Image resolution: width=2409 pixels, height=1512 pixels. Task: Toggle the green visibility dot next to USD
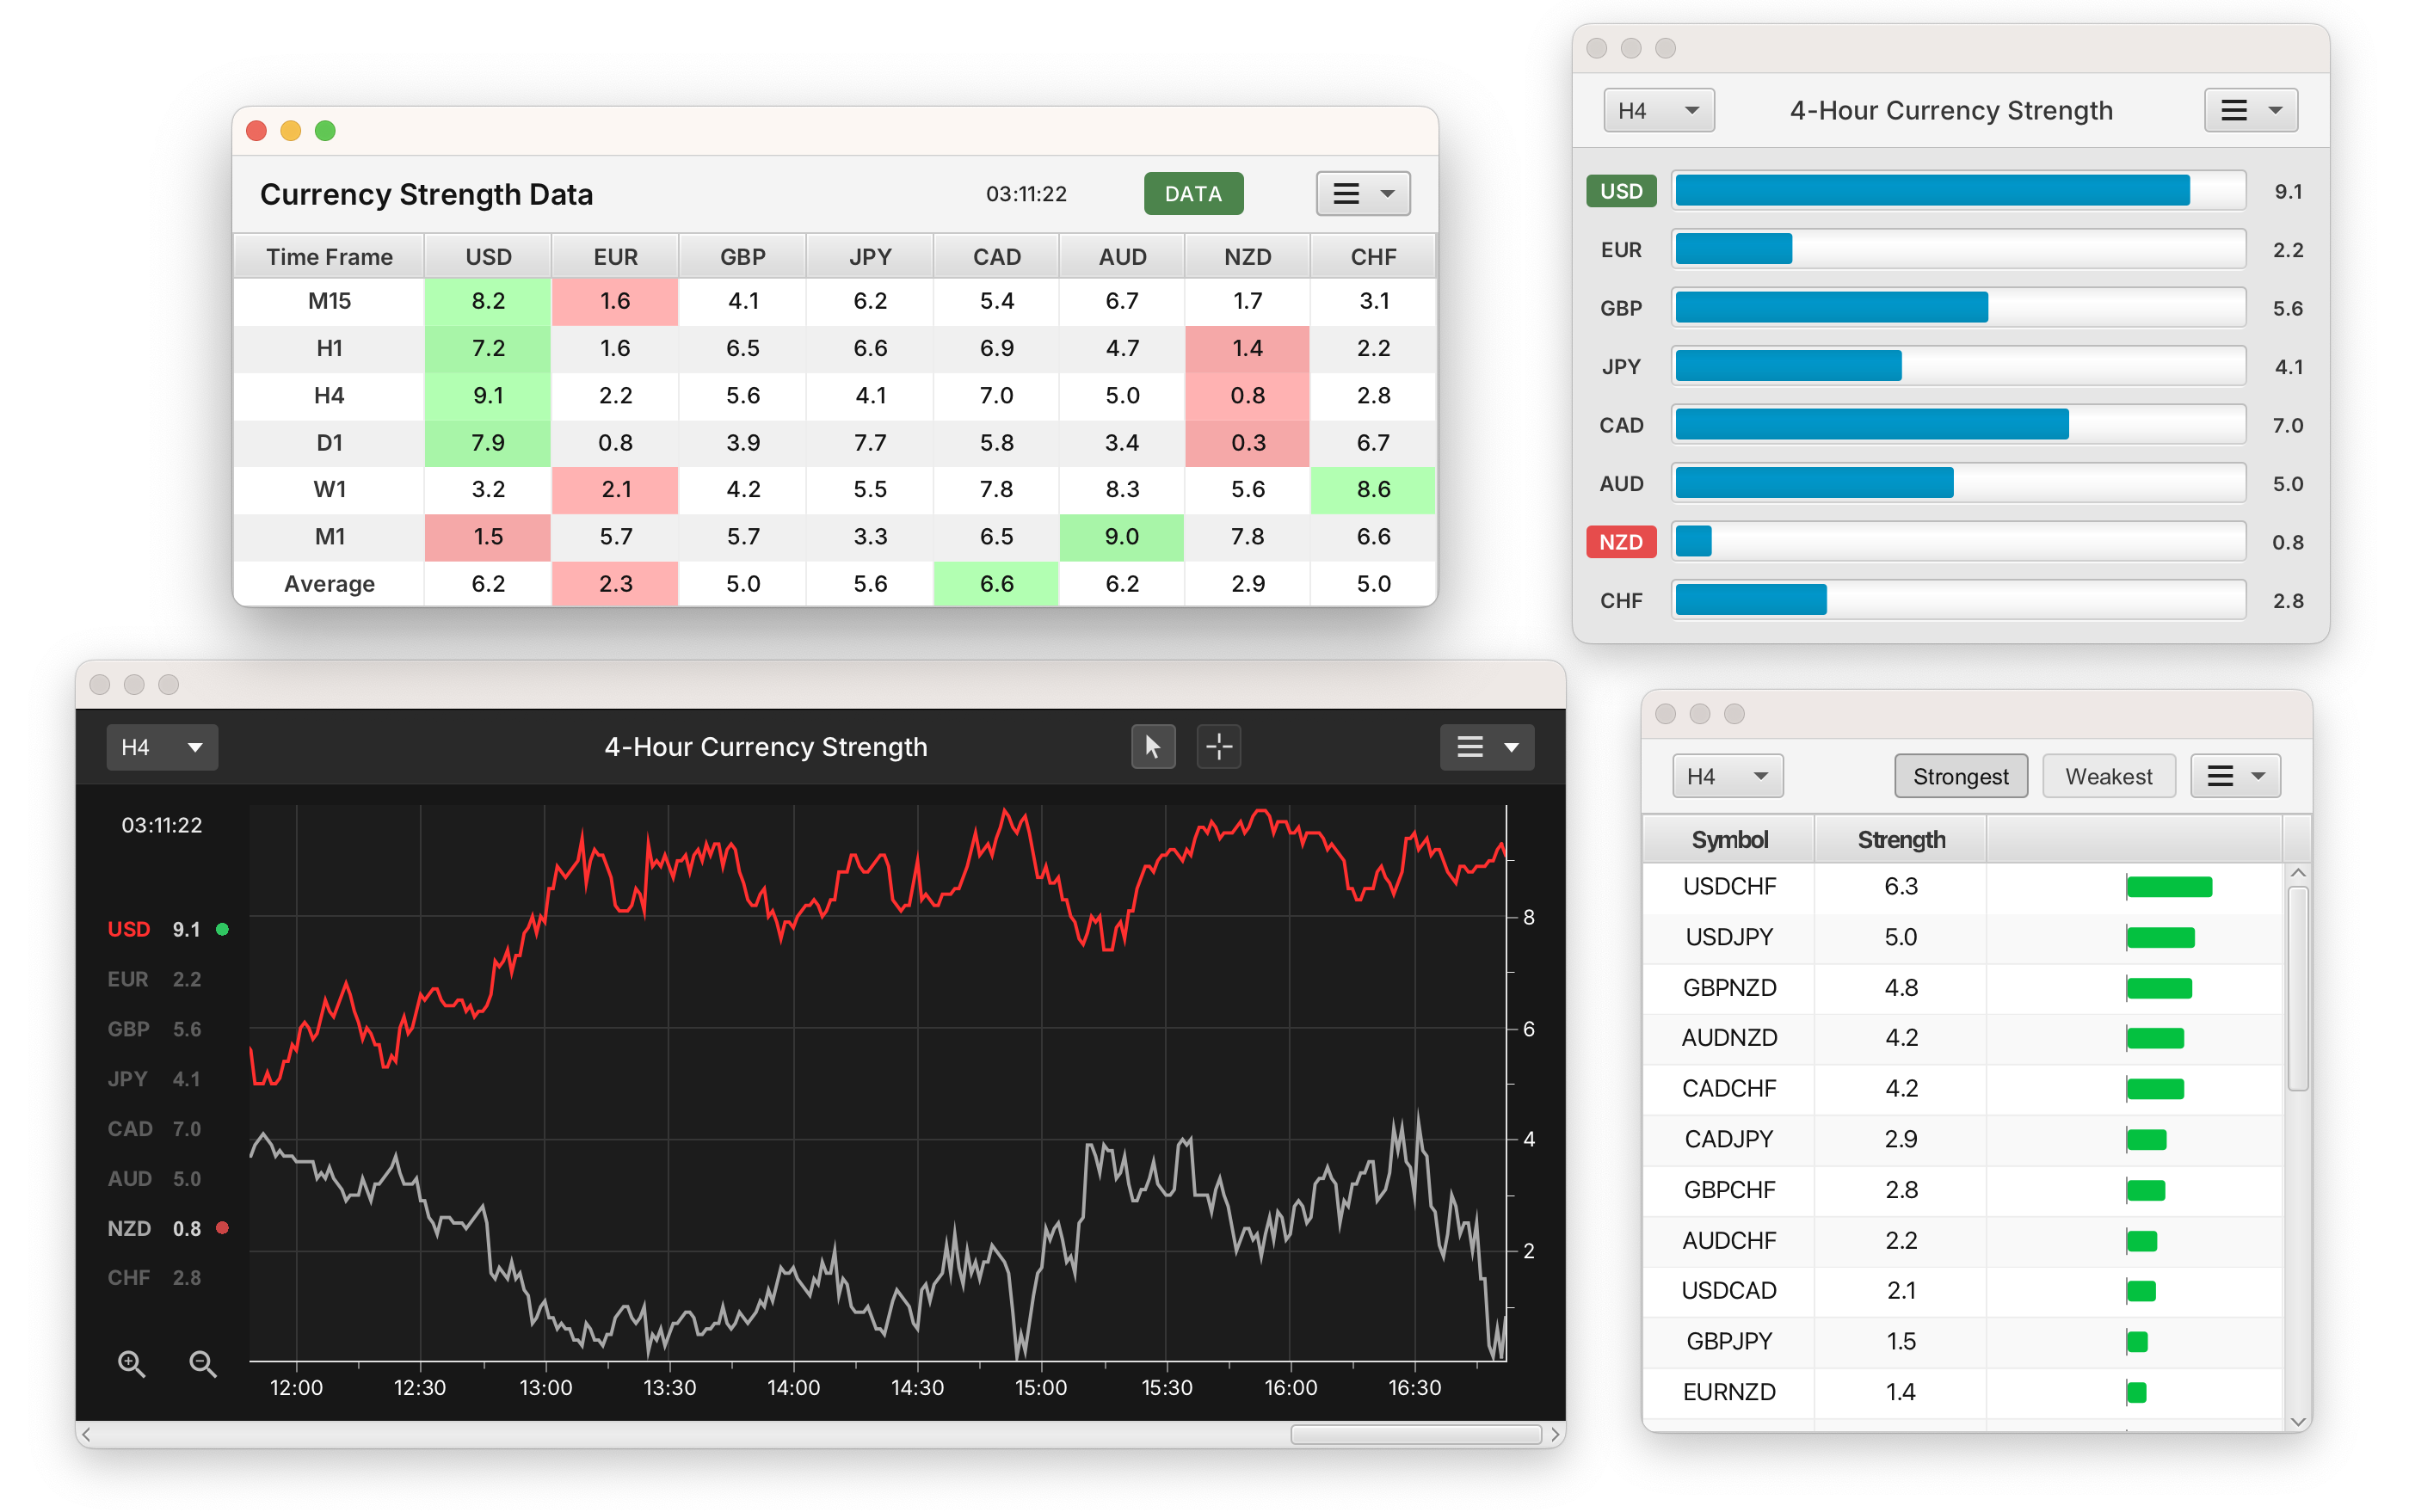coord(222,928)
